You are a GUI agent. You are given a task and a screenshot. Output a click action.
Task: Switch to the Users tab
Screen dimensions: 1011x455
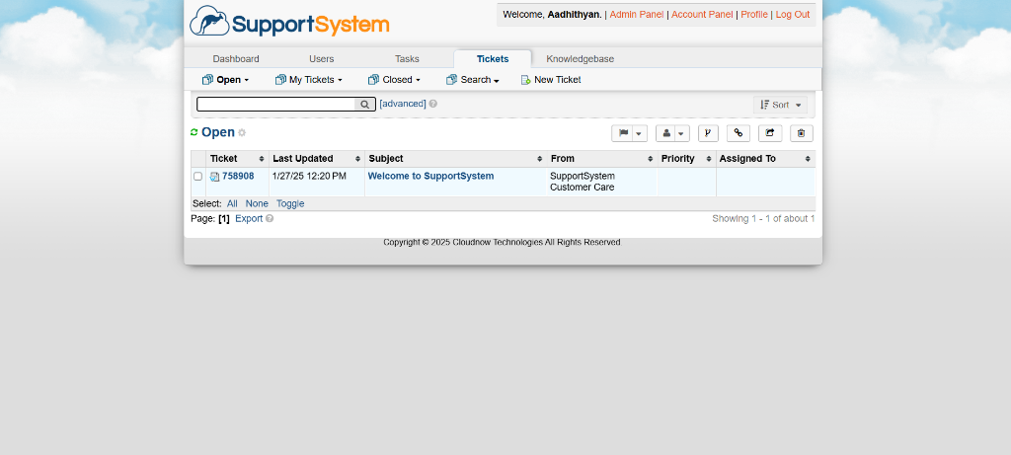(321, 58)
